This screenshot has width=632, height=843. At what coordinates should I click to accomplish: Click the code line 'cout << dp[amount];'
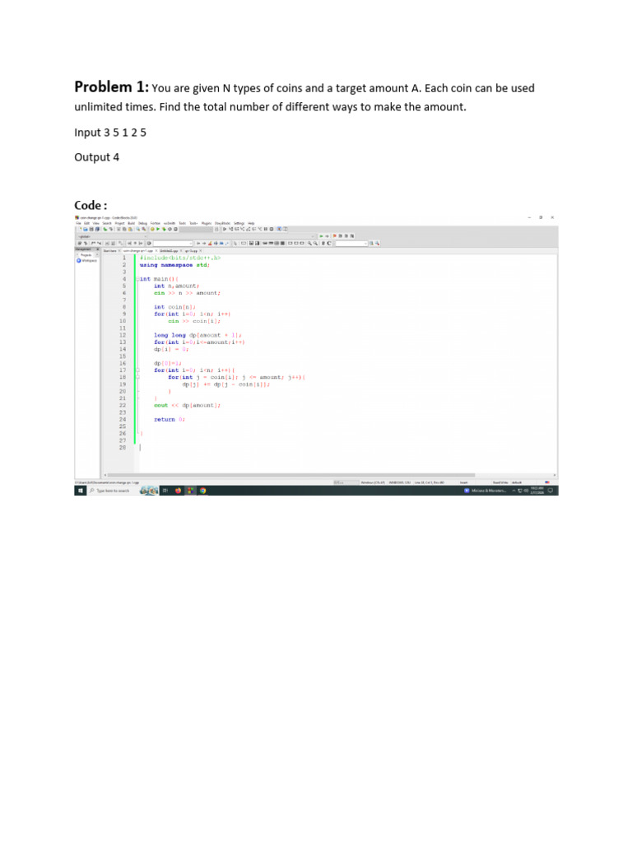click(187, 405)
